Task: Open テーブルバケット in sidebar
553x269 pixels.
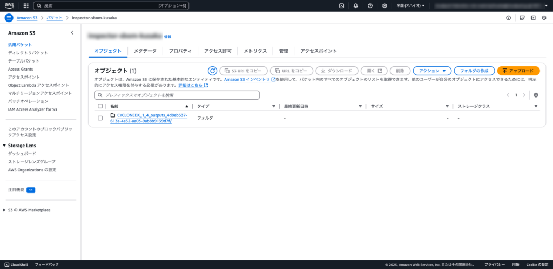Action: (x=24, y=61)
